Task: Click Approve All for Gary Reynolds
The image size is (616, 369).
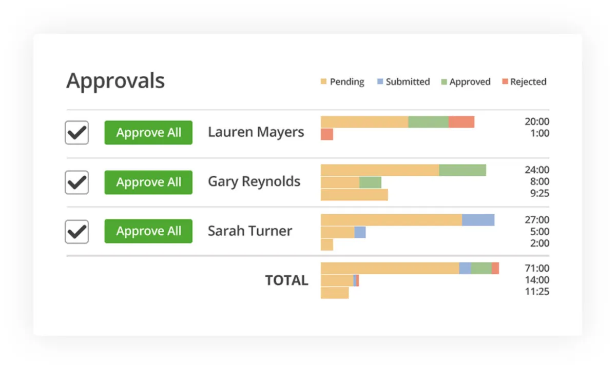Action: pos(148,182)
